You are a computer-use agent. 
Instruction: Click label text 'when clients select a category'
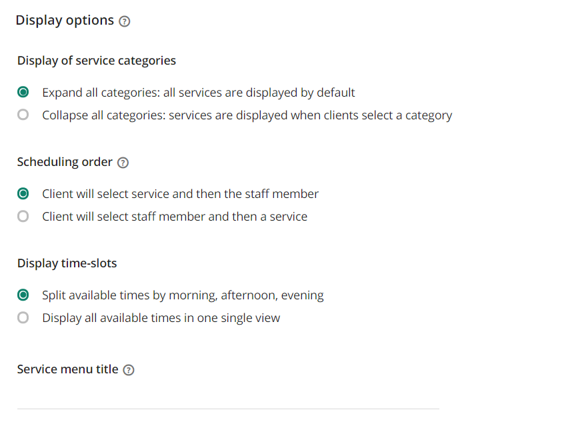(371, 115)
